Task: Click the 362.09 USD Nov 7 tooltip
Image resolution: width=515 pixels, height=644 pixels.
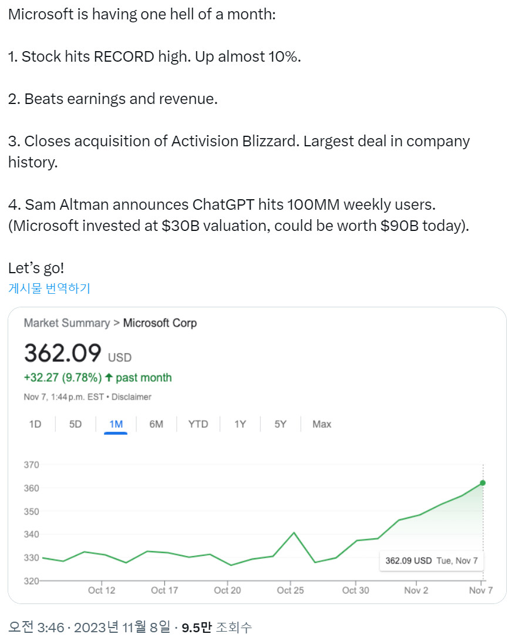Action: (432, 561)
